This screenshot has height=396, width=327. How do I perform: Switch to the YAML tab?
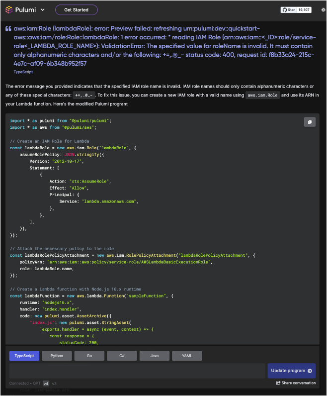pyautogui.click(x=187, y=356)
